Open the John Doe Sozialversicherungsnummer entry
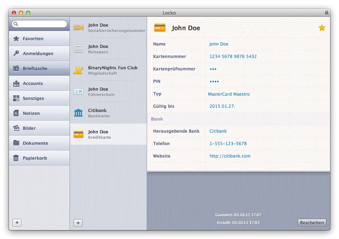 coord(108,28)
